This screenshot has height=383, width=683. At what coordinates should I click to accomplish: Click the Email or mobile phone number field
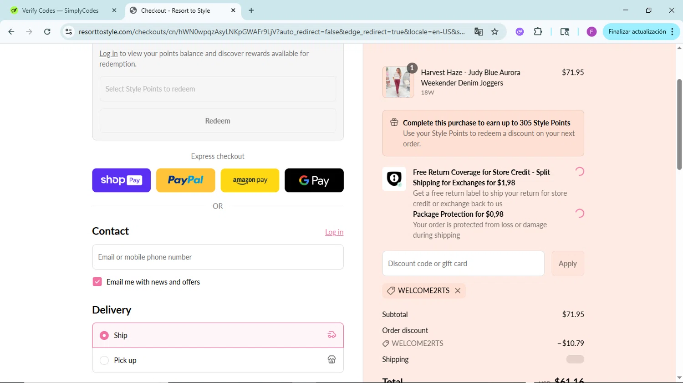coord(218,257)
